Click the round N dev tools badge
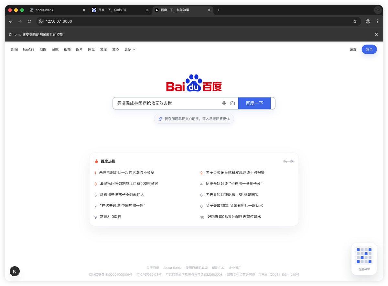The height and width of the screenshot is (286, 388). (x=15, y=271)
